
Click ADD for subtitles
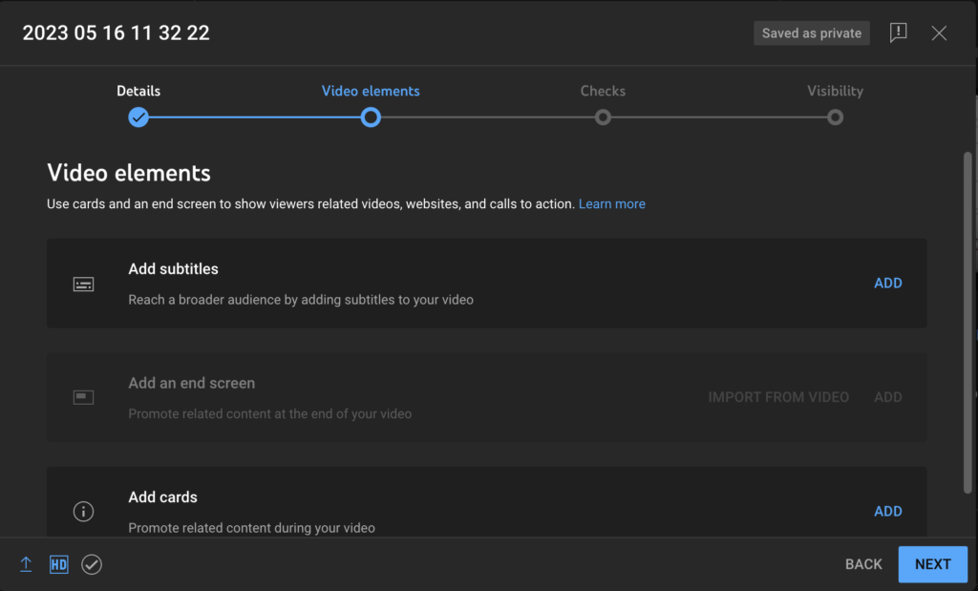888,283
